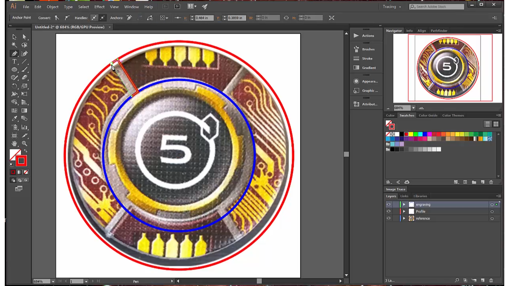The width and height of the screenshot is (509, 286).
Task: Select the Hand tool
Action: point(14,143)
